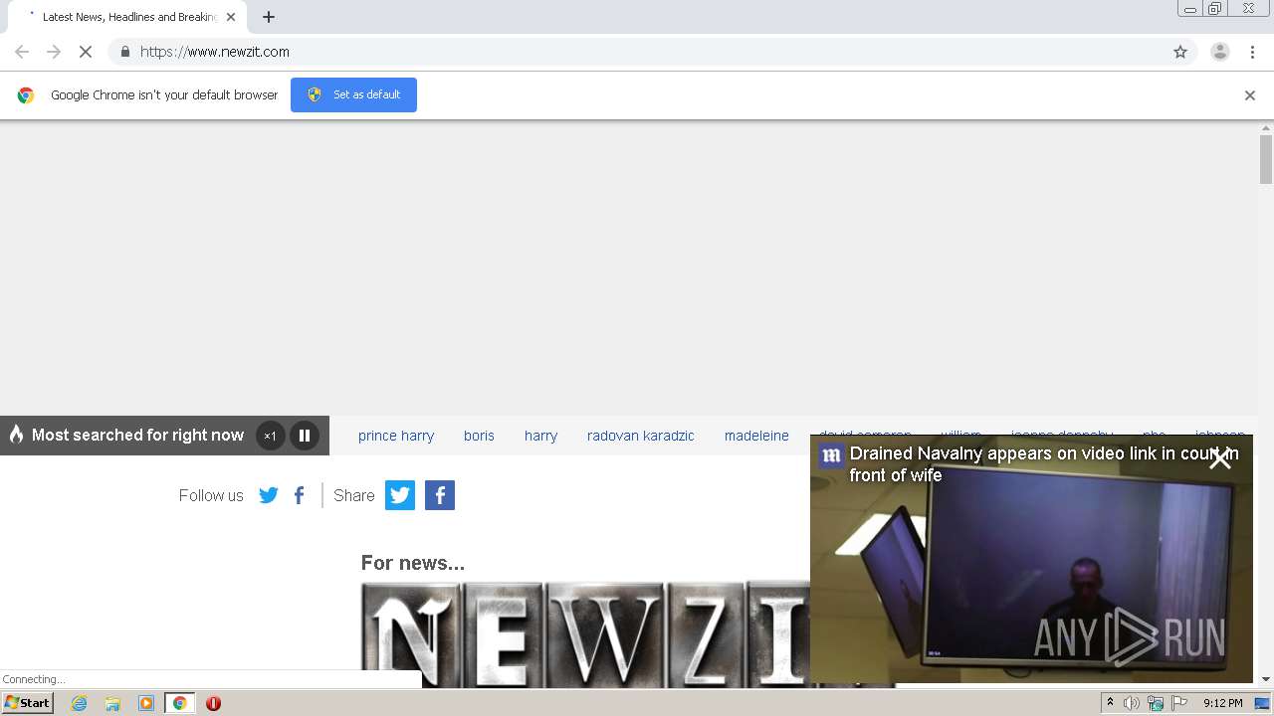Image resolution: width=1274 pixels, height=716 pixels.
Task: Open Opera from taskbar
Action: (x=213, y=703)
